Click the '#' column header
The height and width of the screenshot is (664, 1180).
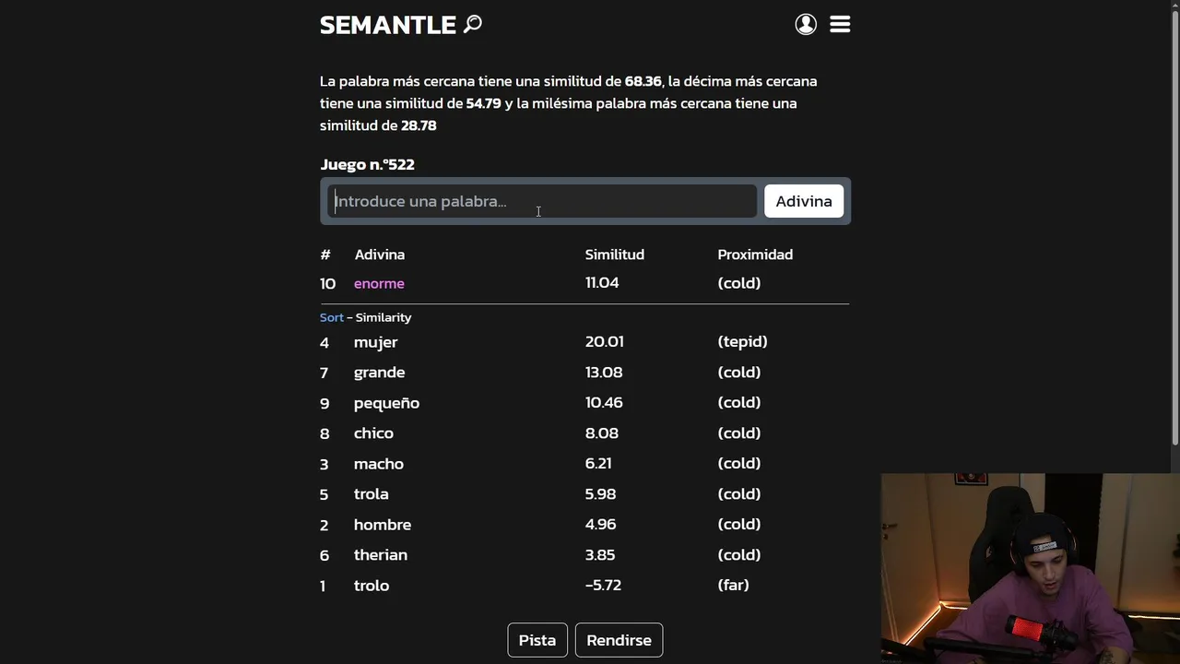324,255
